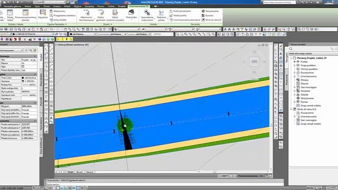
Task: Open the Zarządzaj ribbon tab
Action: point(89,6)
